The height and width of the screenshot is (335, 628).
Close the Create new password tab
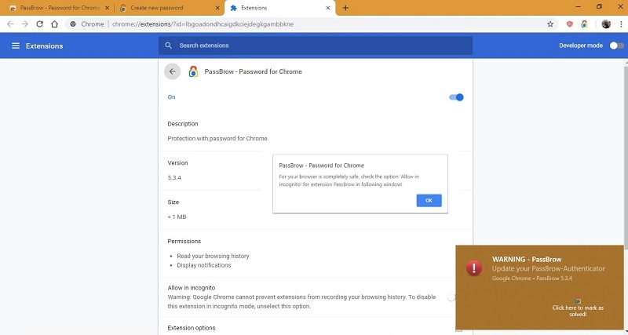click(x=217, y=8)
